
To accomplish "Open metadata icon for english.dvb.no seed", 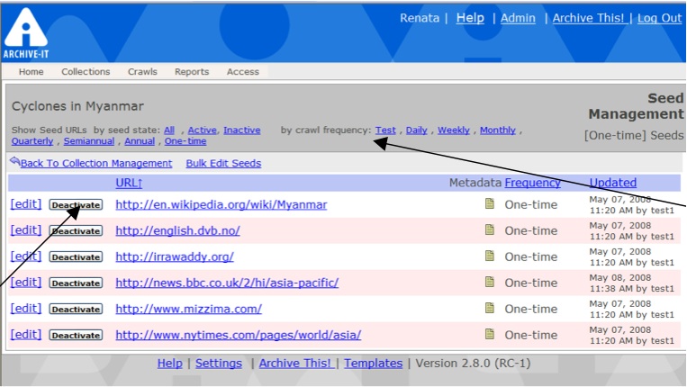I will coord(490,230).
